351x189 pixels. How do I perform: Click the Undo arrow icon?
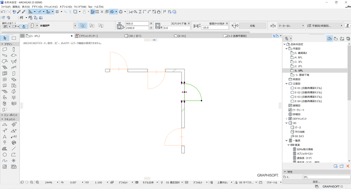3,12
